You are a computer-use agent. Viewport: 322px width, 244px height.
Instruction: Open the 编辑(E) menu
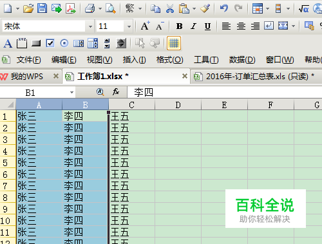[x=64, y=60]
